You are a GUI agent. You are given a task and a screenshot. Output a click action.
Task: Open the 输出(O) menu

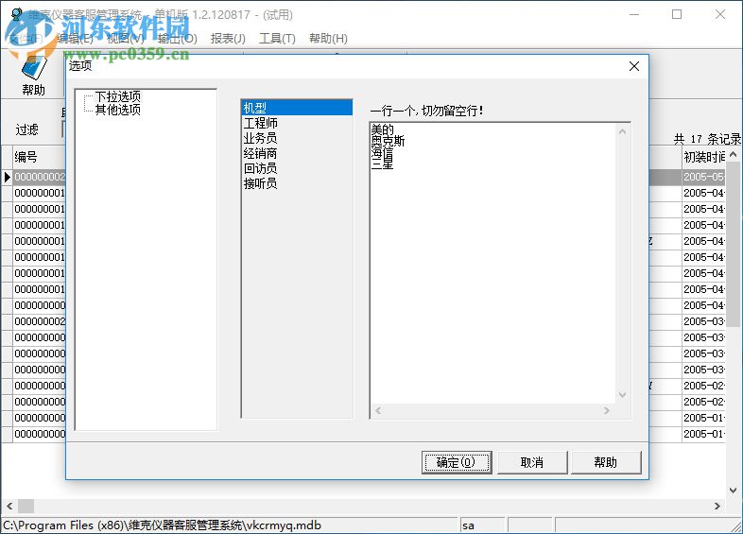178,39
